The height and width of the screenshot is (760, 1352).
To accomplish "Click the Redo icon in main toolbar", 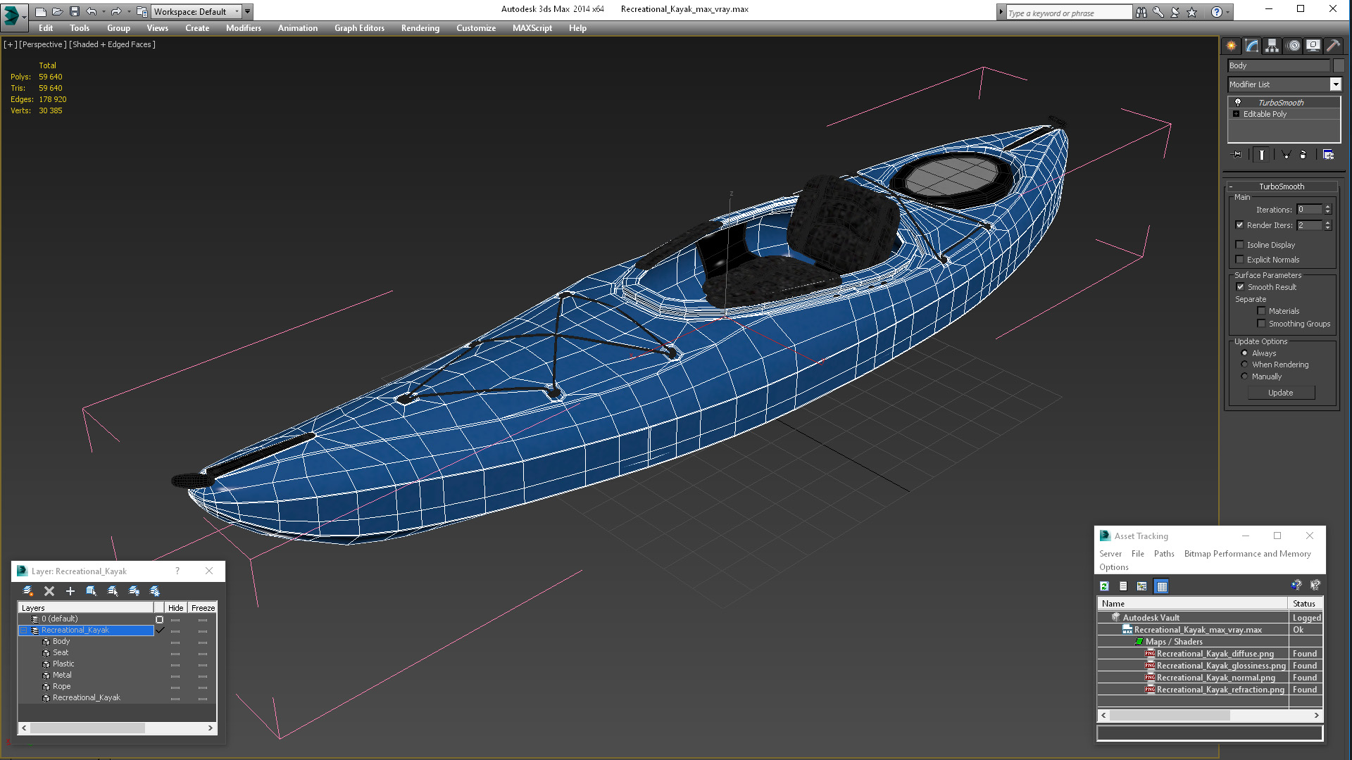I will click(114, 11).
